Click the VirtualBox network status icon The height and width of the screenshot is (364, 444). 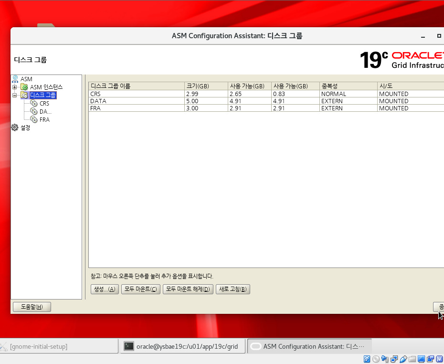[394, 359]
